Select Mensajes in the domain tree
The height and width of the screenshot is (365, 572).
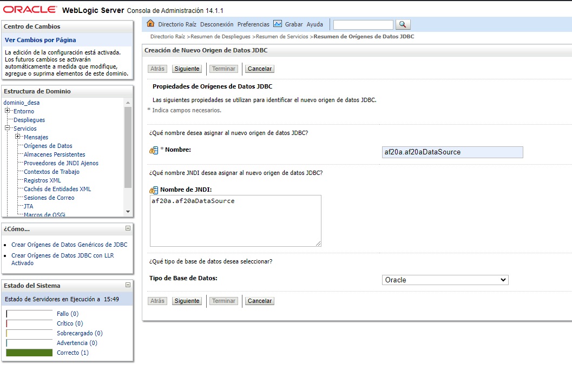point(36,137)
